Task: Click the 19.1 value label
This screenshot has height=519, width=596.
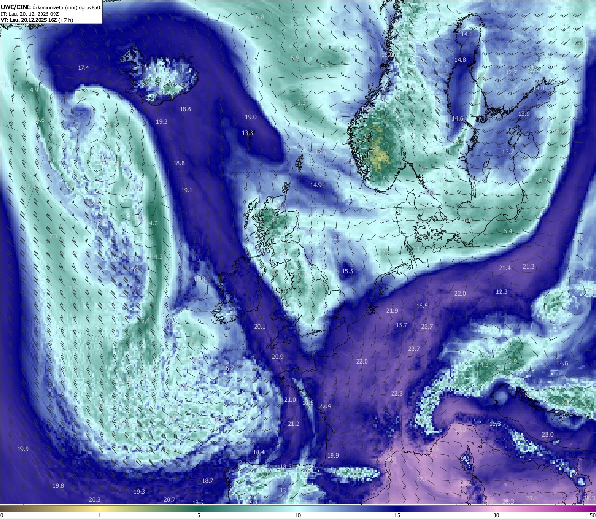Action: point(187,190)
